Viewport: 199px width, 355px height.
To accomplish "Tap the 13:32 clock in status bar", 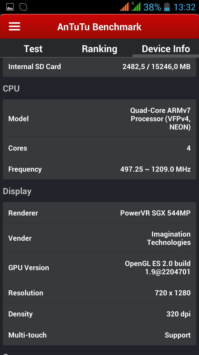I will click(x=184, y=7).
